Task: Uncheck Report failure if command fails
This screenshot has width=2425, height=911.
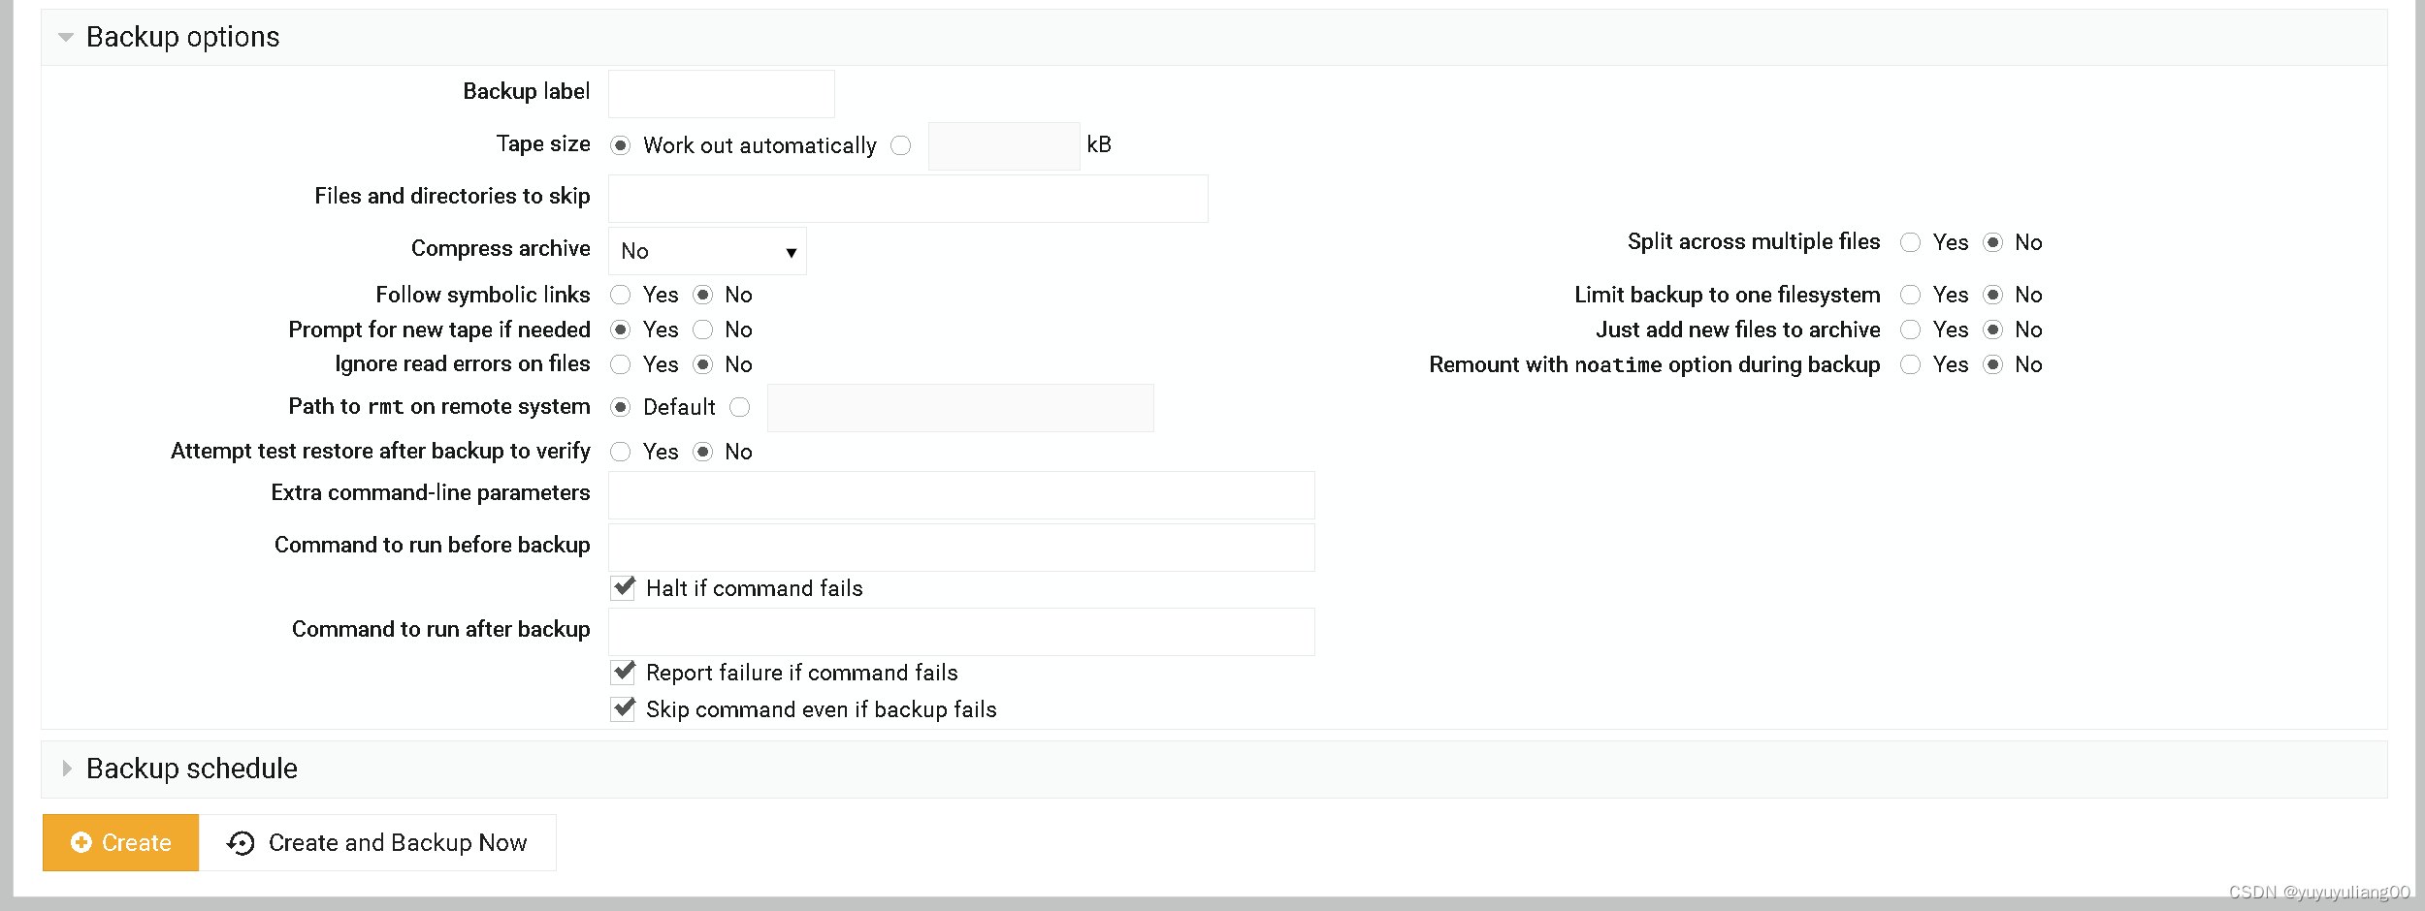Action: tap(623, 671)
